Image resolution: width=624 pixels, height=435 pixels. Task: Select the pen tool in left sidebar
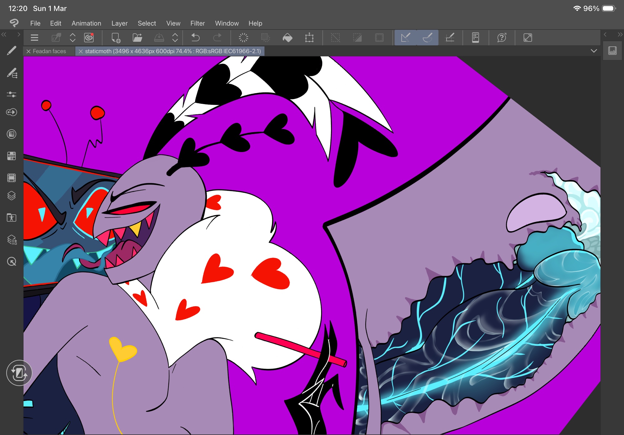pyautogui.click(x=12, y=50)
